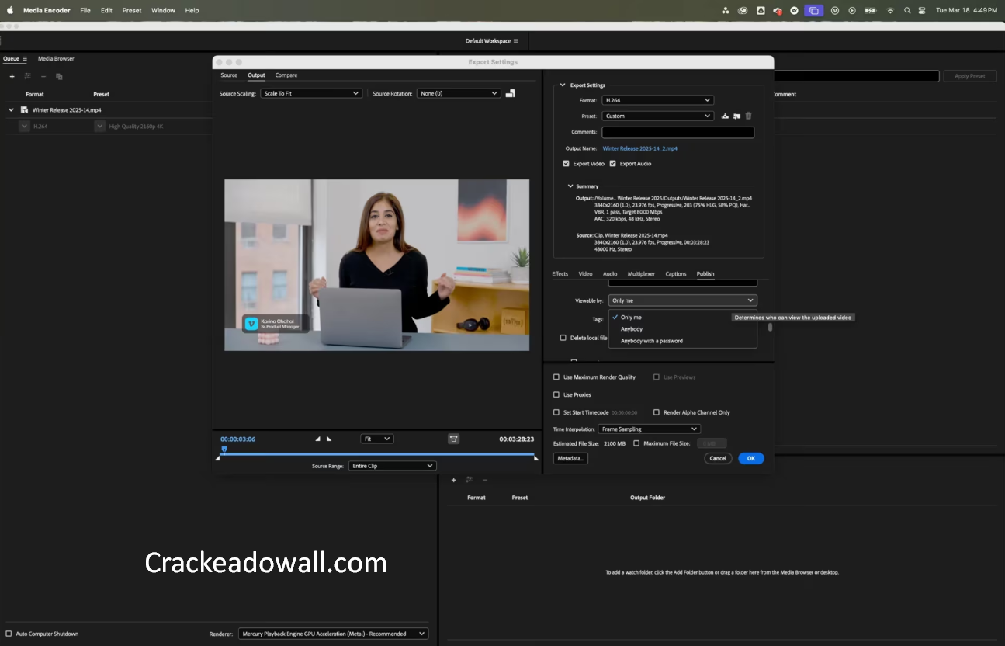Click the screen mirroring menu bar icon
The image size is (1005, 646).
tap(813, 10)
